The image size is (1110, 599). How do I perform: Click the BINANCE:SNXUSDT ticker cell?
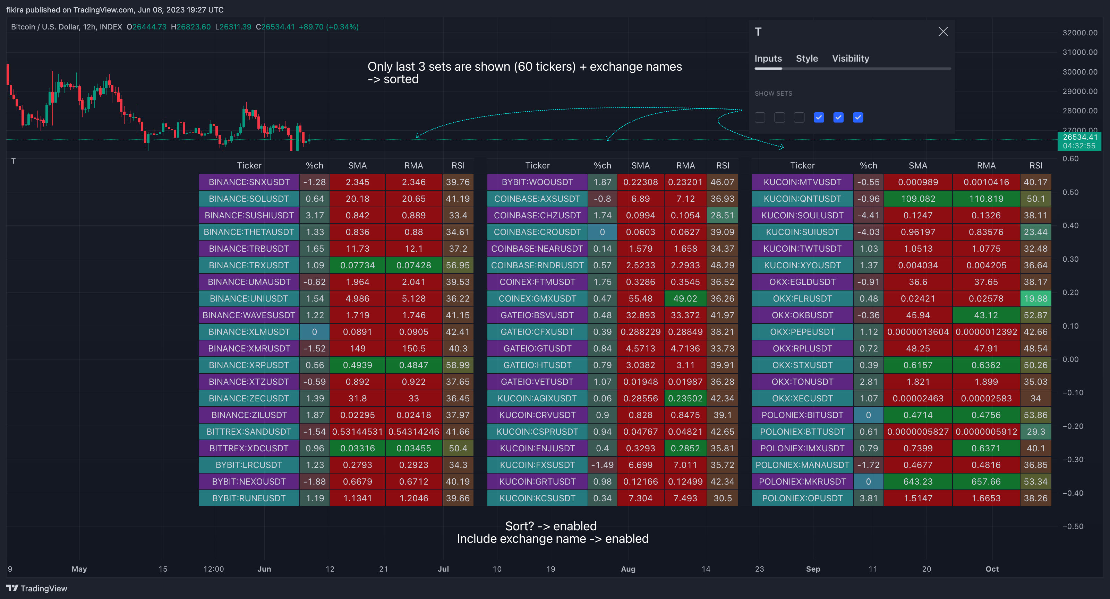point(249,182)
